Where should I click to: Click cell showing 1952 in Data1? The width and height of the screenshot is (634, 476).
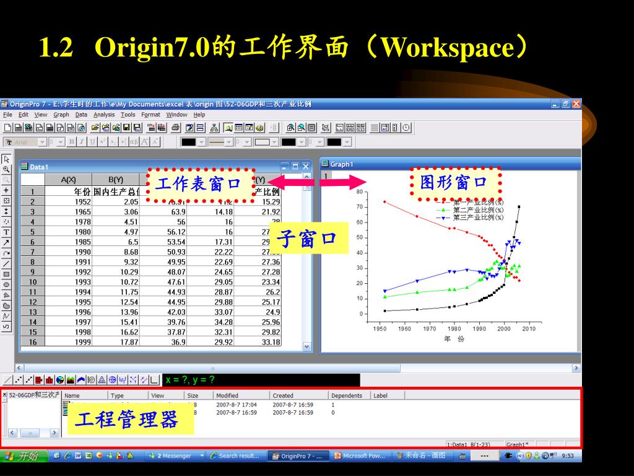pos(68,201)
